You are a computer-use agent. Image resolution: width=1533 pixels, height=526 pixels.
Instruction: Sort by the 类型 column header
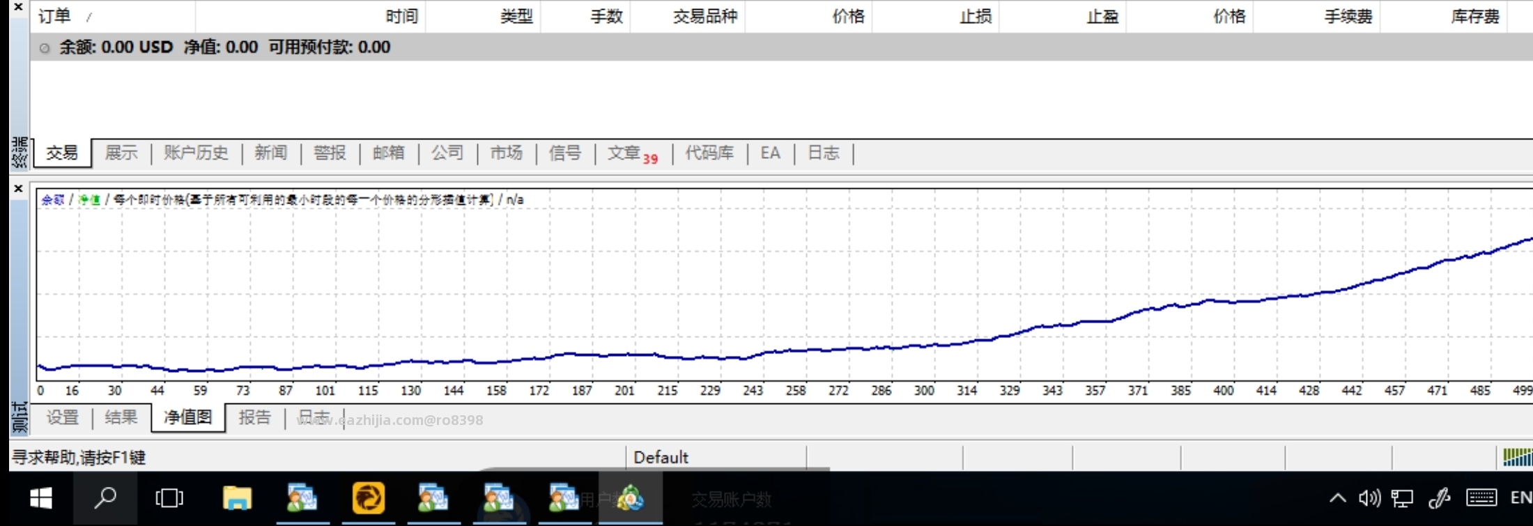click(x=483, y=17)
